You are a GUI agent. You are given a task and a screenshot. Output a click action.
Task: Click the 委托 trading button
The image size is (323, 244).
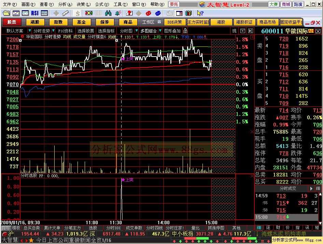(174, 4)
